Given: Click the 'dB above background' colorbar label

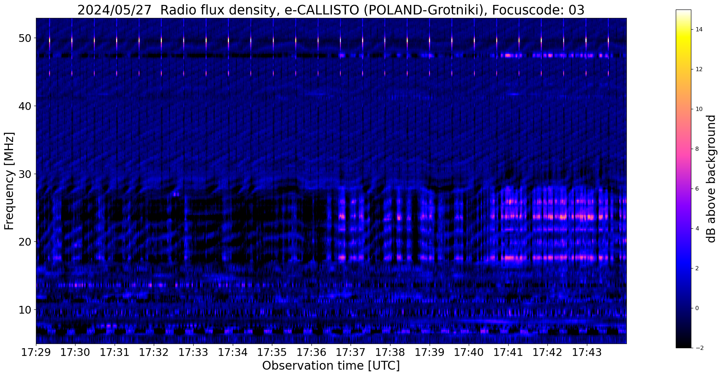Looking at the screenshot, I should (711, 179).
